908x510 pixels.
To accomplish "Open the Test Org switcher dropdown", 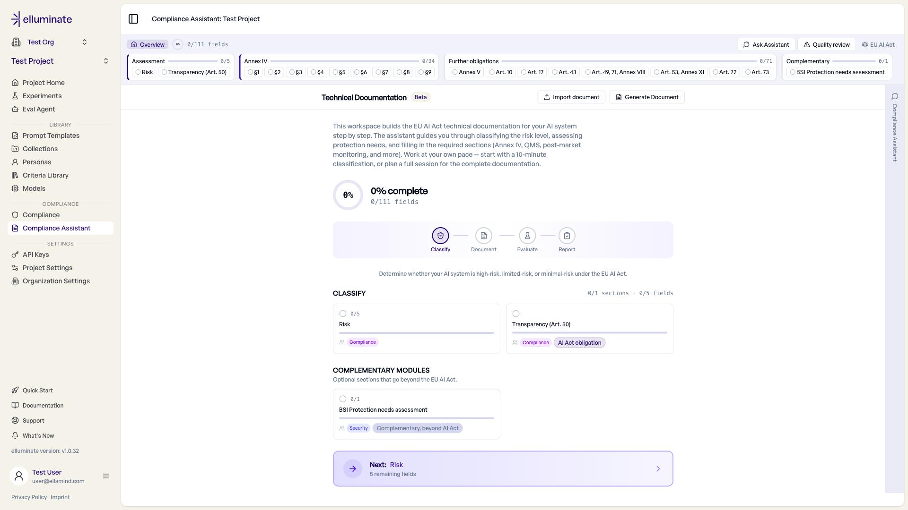I will point(85,42).
